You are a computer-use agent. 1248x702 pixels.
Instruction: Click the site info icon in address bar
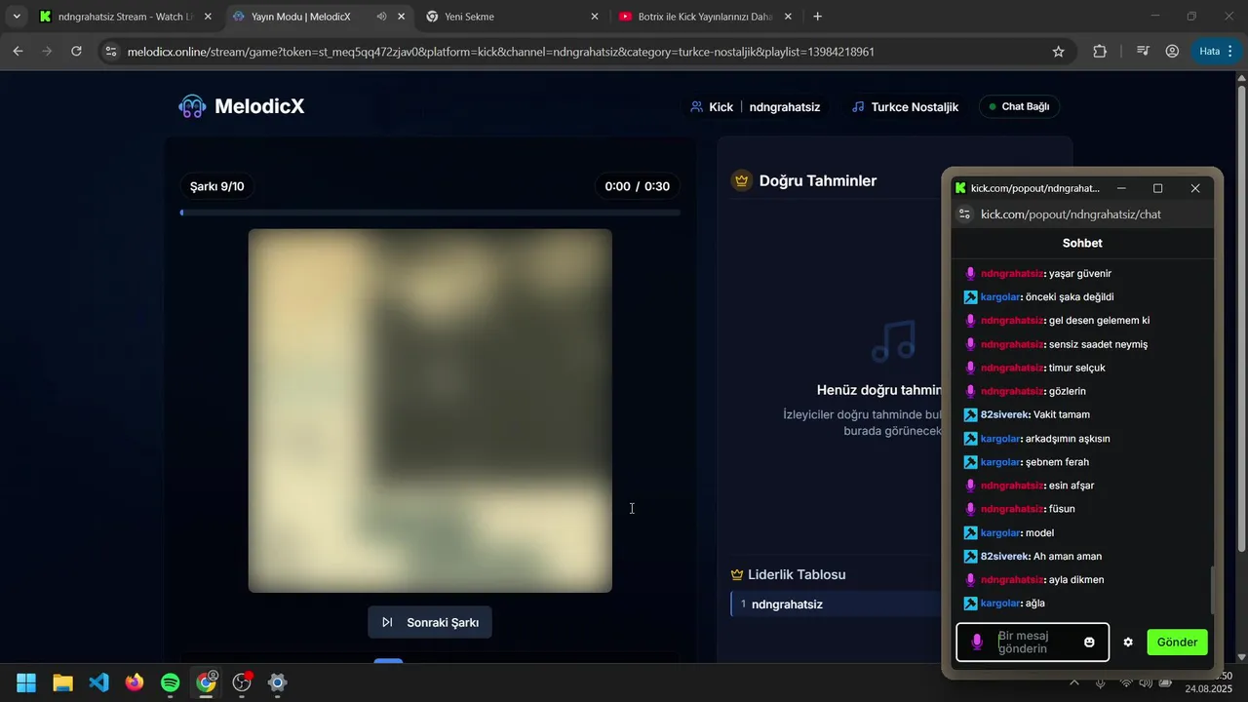[111, 52]
